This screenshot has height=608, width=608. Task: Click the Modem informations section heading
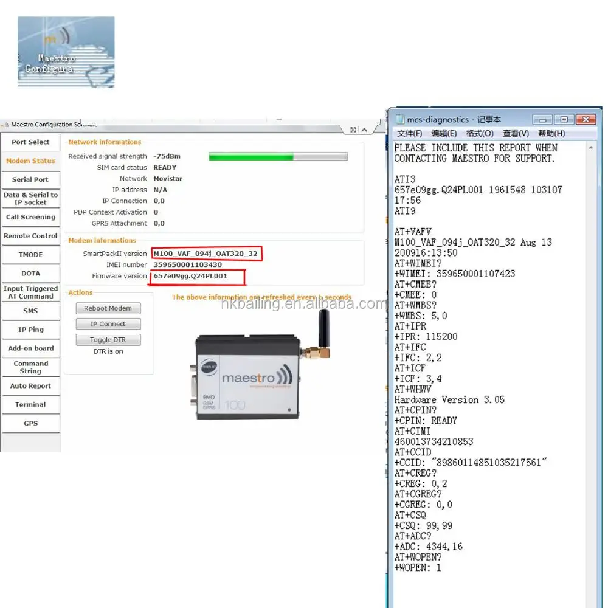click(x=102, y=241)
